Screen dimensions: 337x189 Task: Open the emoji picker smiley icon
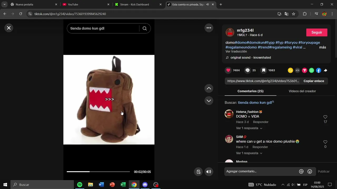click(310, 171)
